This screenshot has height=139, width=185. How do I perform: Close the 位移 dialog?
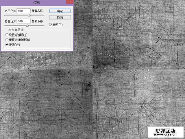70,2
